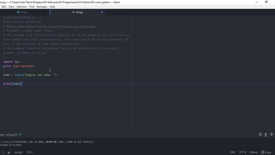275x155 pixels.
Task: Click the success checkmark in script header
Action: point(20,134)
